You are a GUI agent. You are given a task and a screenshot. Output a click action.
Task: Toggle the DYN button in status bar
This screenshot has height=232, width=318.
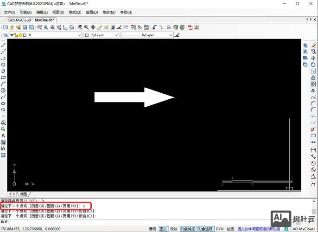point(220,229)
